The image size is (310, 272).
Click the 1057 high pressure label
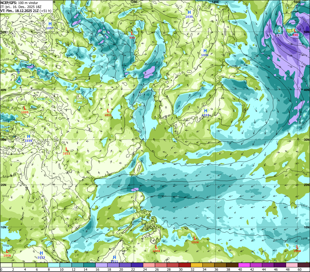point(50,26)
